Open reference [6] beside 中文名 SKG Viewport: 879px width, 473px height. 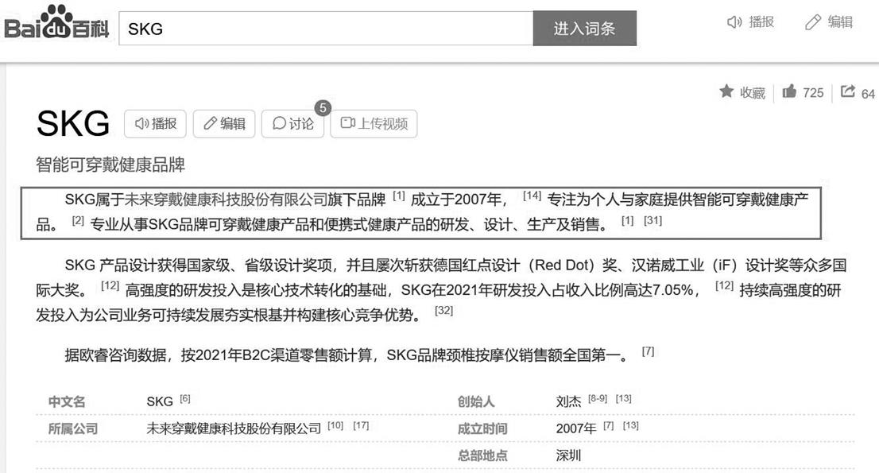[x=184, y=398]
